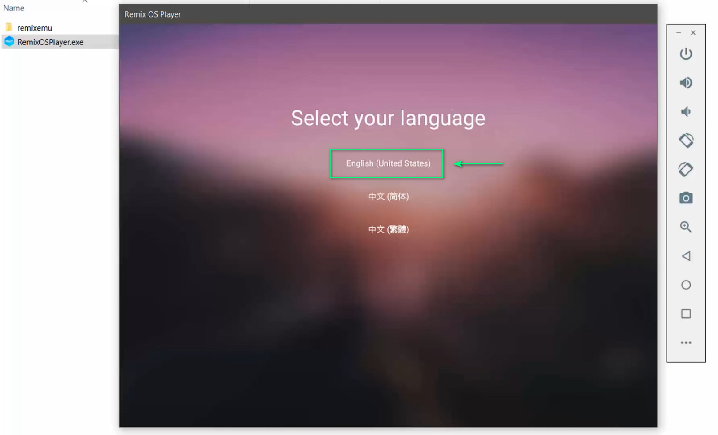Collapse the pane with the chevron above Name
718x435 pixels.
pyautogui.click(x=84, y=2)
